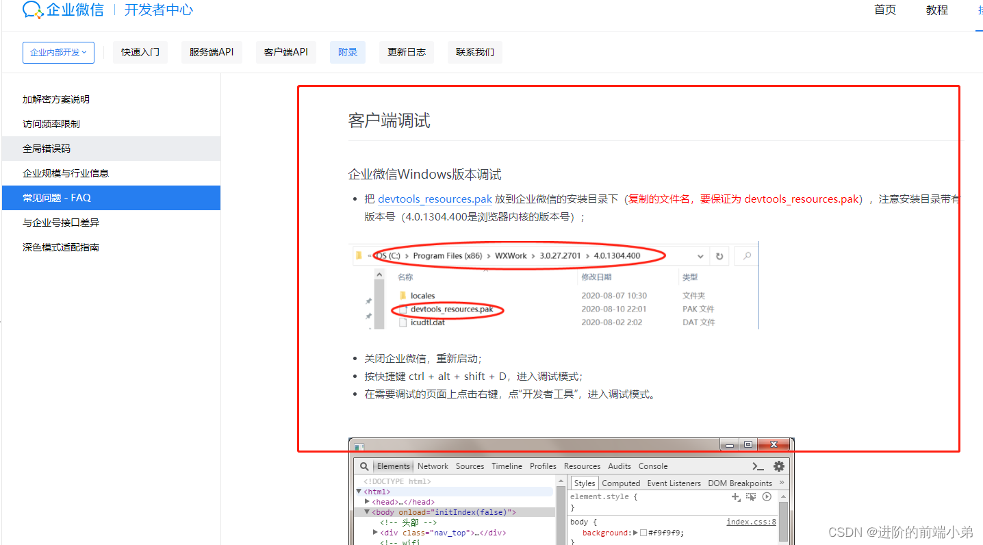
Task: Maximize the DevTools window
Action: coord(748,445)
